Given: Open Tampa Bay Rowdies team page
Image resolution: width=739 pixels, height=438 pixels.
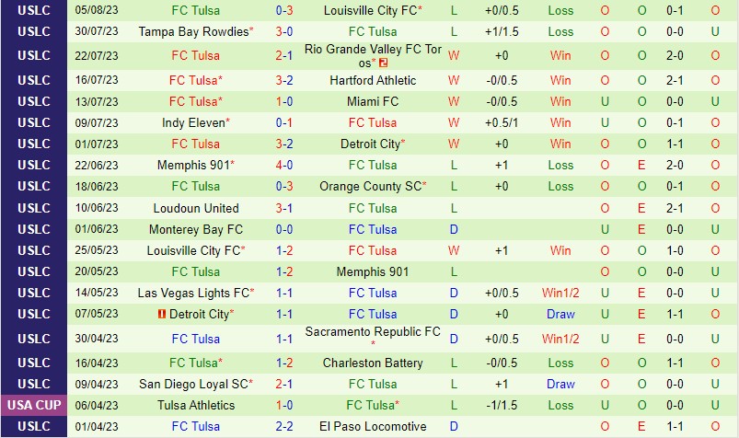Looking at the screenshot, I should tap(193, 31).
